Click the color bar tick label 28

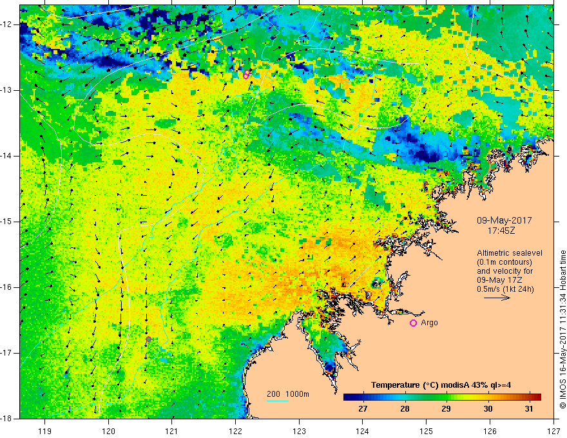405,409
